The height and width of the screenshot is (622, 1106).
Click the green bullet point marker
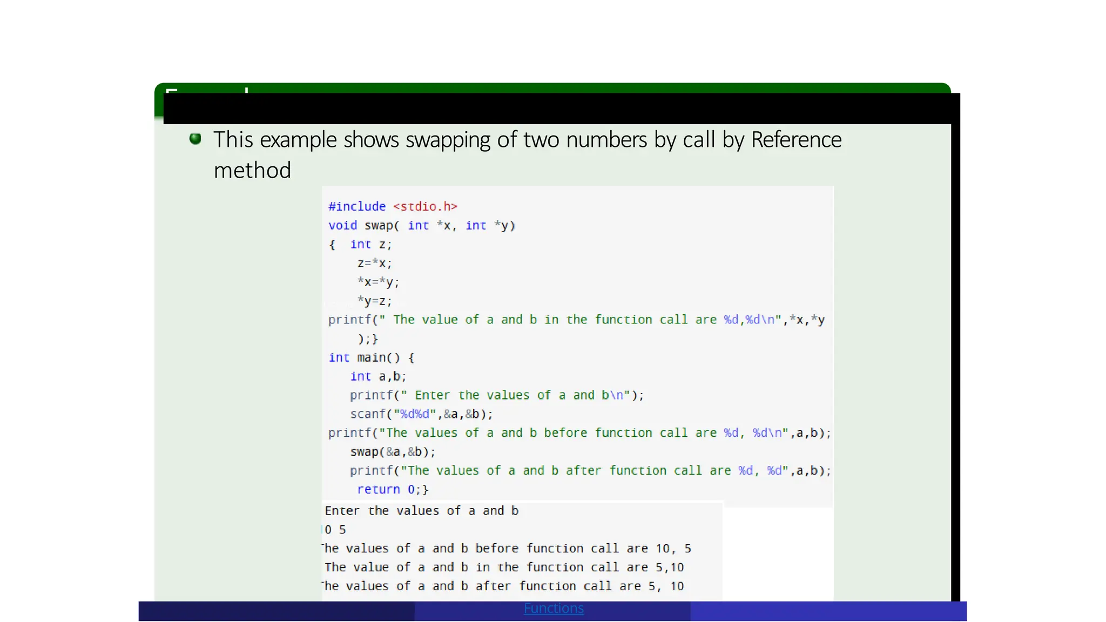pos(195,139)
